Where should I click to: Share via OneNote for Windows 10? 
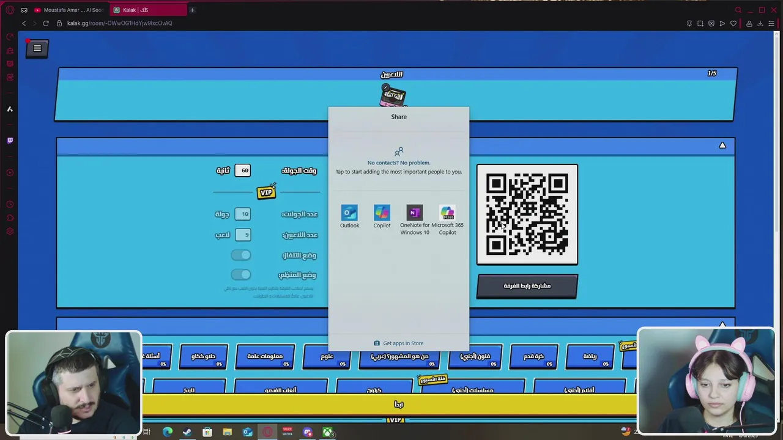click(415, 220)
